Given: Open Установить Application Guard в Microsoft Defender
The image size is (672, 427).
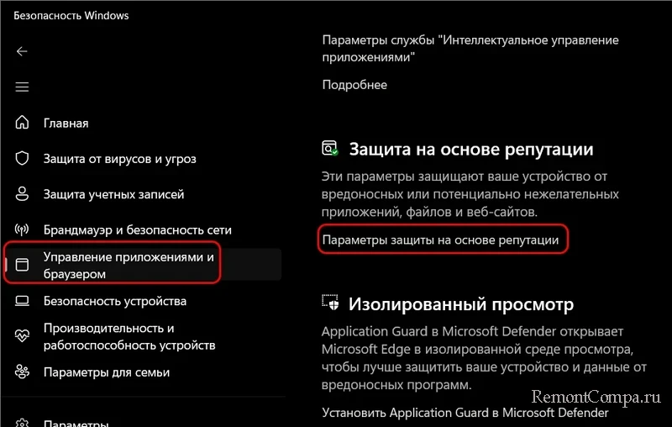Looking at the screenshot, I should [x=465, y=413].
